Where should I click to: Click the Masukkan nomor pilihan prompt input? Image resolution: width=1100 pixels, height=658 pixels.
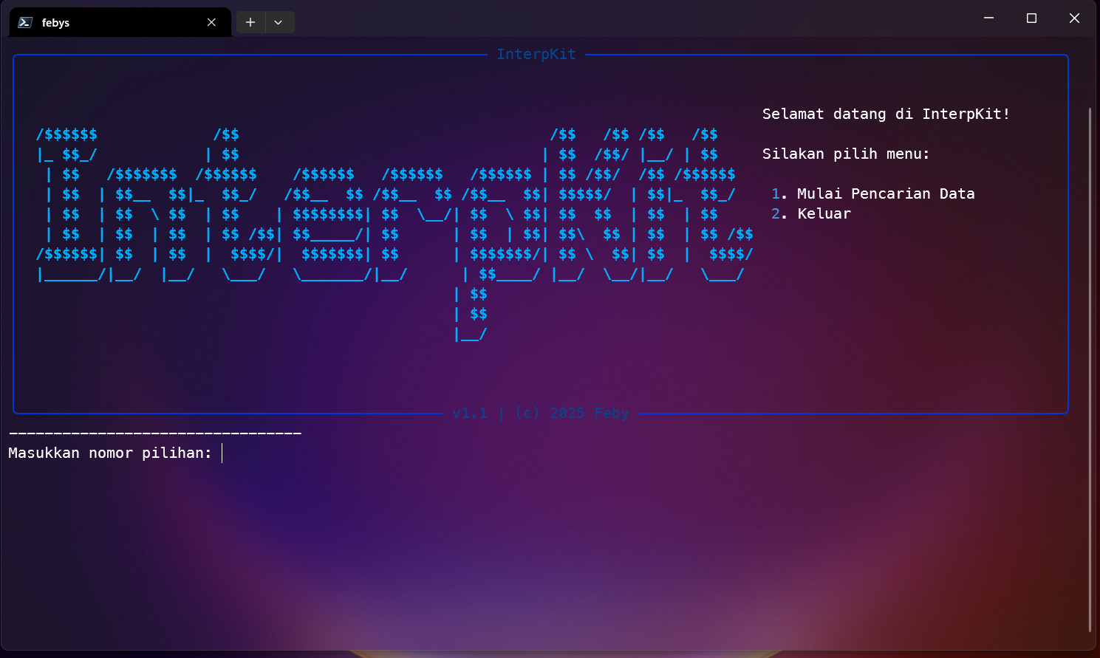pyautogui.click(x=111, y=453)
